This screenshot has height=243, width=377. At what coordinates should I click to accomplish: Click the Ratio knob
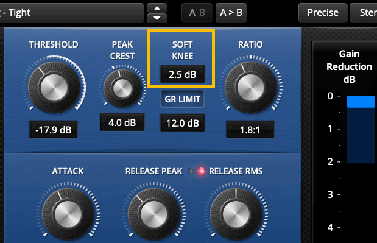pos(251,87)
